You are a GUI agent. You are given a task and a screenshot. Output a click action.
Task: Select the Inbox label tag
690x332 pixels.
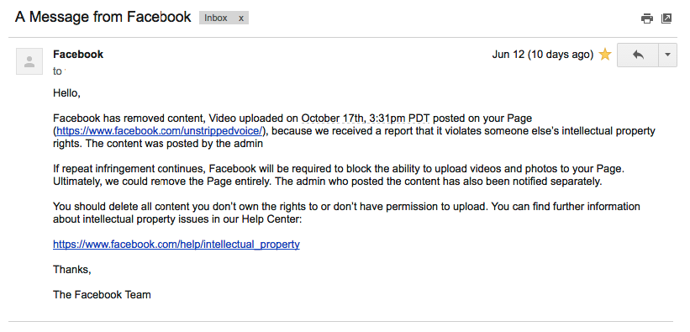pyautogui.click(x=216, y=18)
